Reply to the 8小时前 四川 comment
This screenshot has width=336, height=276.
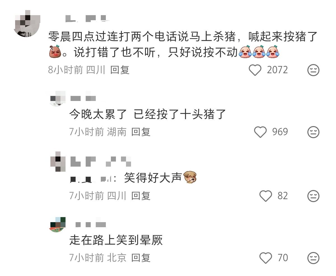click(120, 70)
